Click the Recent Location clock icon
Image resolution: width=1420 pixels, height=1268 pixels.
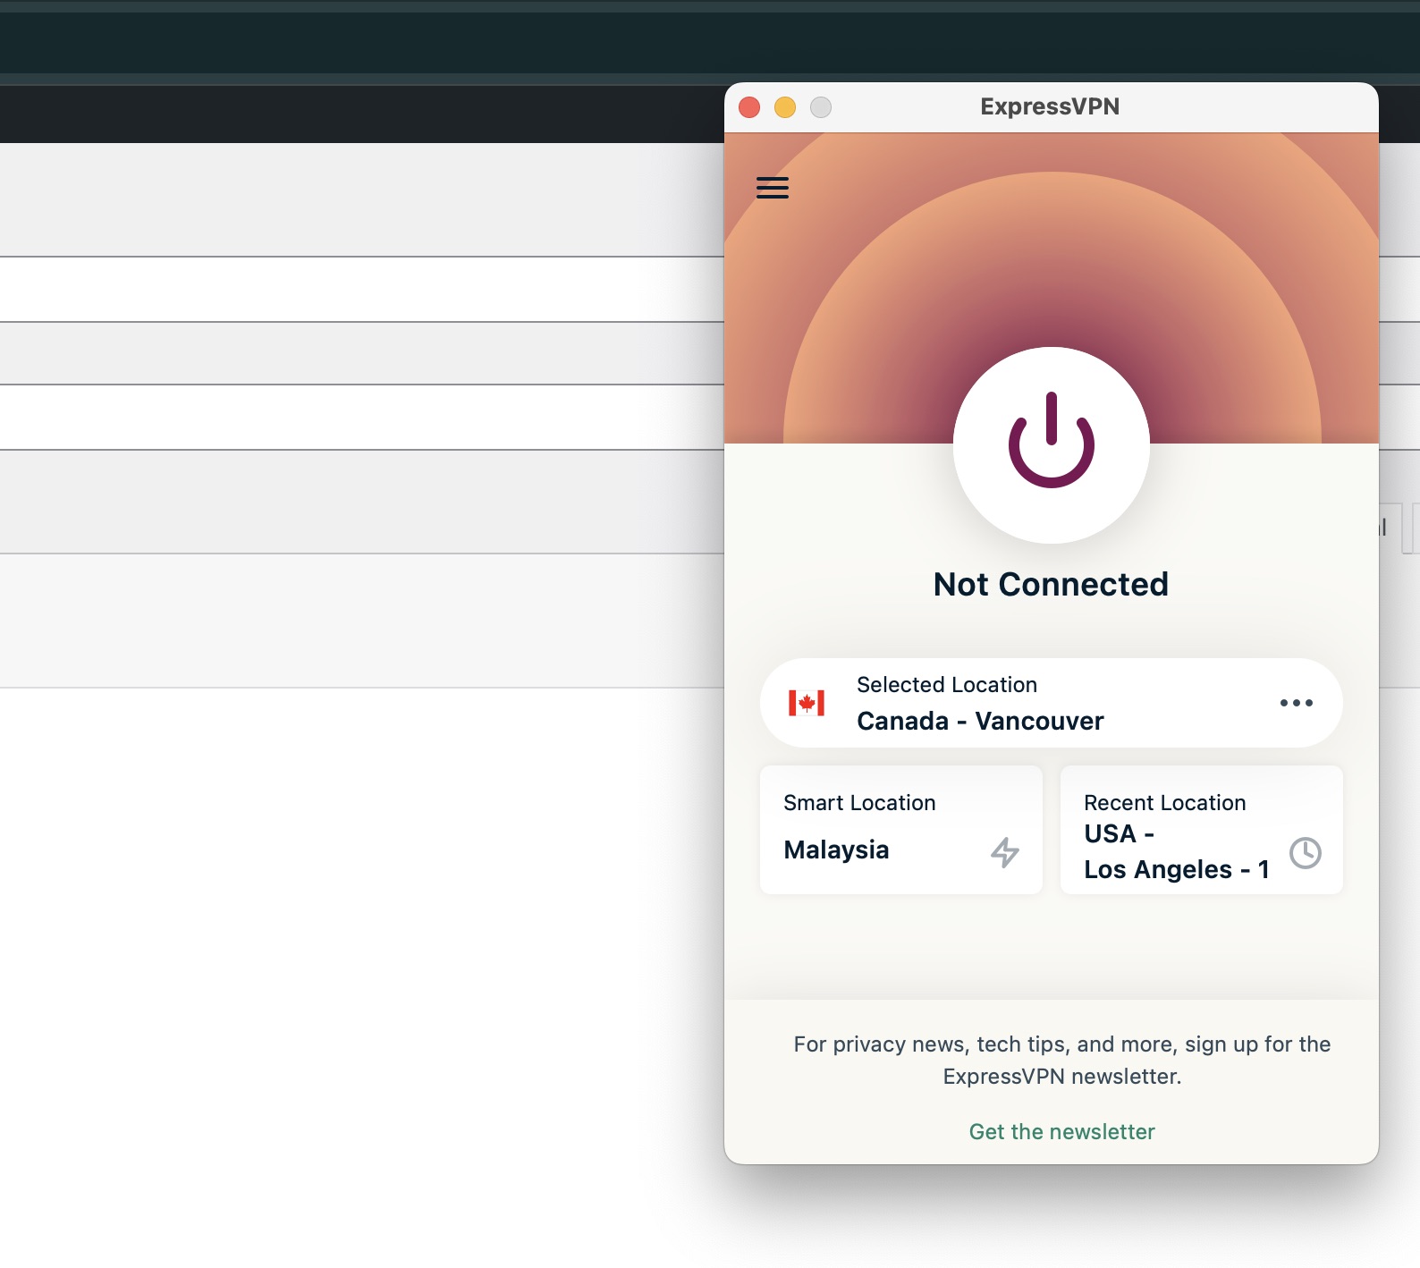(1306, 852)
